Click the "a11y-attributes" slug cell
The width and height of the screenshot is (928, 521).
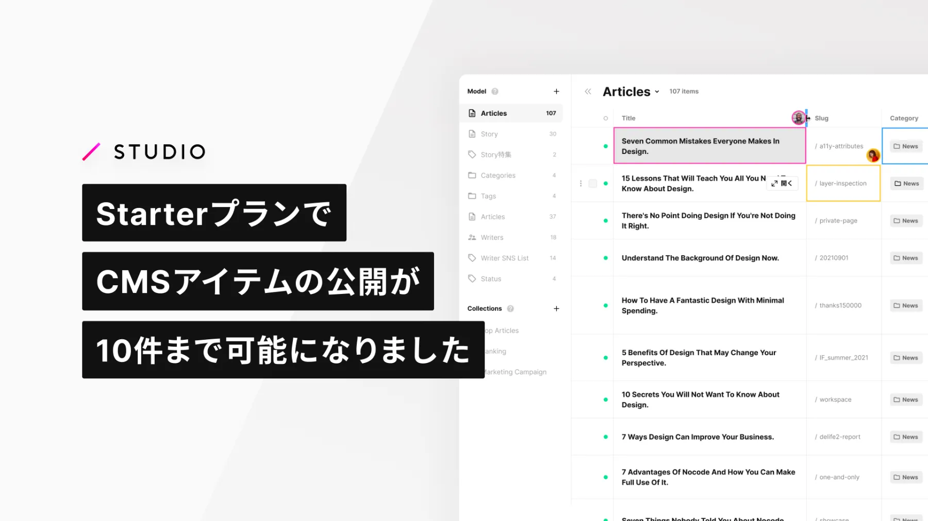coord(844,146)
